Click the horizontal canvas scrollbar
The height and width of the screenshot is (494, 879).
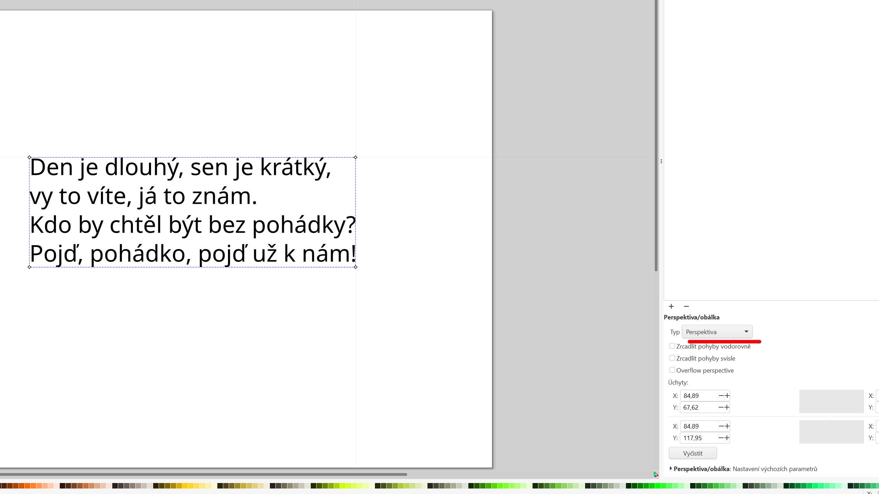pos(206,474)
